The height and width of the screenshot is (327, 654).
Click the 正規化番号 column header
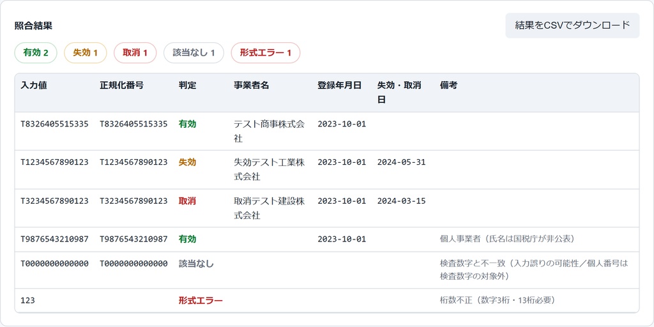(122, 86)
